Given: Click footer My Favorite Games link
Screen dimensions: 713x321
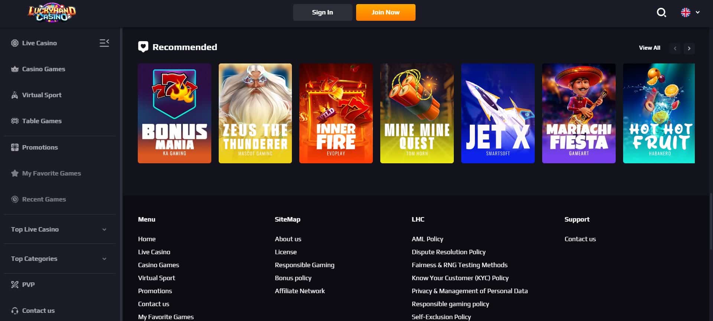Looking at the screenshot, I should click(166, 317).
